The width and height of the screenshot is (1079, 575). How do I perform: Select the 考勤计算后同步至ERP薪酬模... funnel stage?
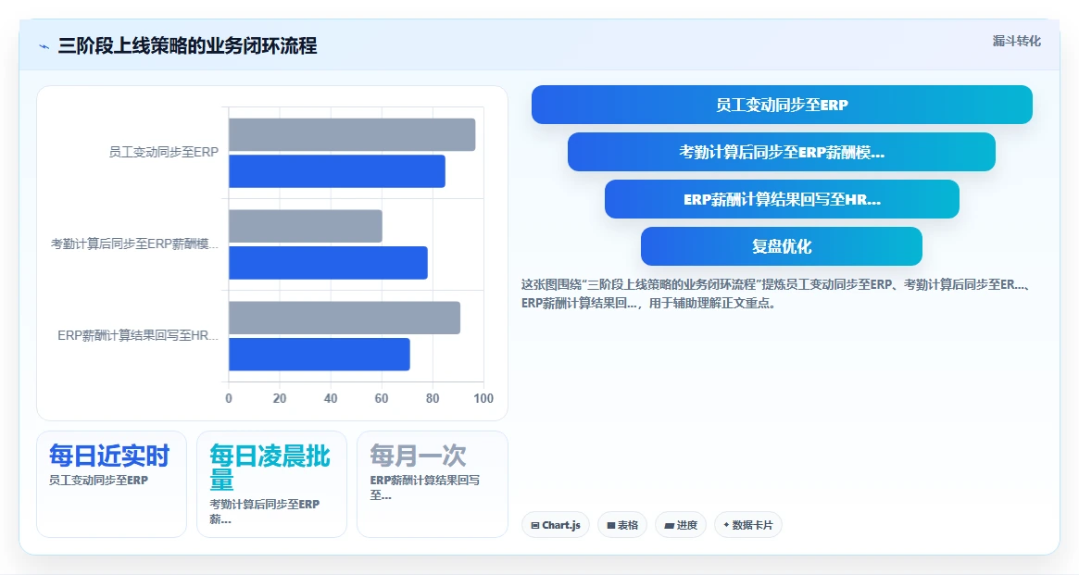[782, 152]
